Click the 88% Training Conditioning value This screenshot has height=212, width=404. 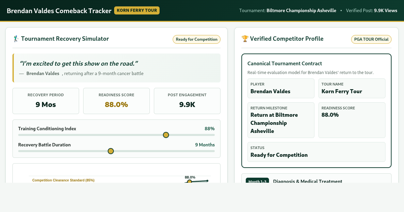(x=209, y=129)
